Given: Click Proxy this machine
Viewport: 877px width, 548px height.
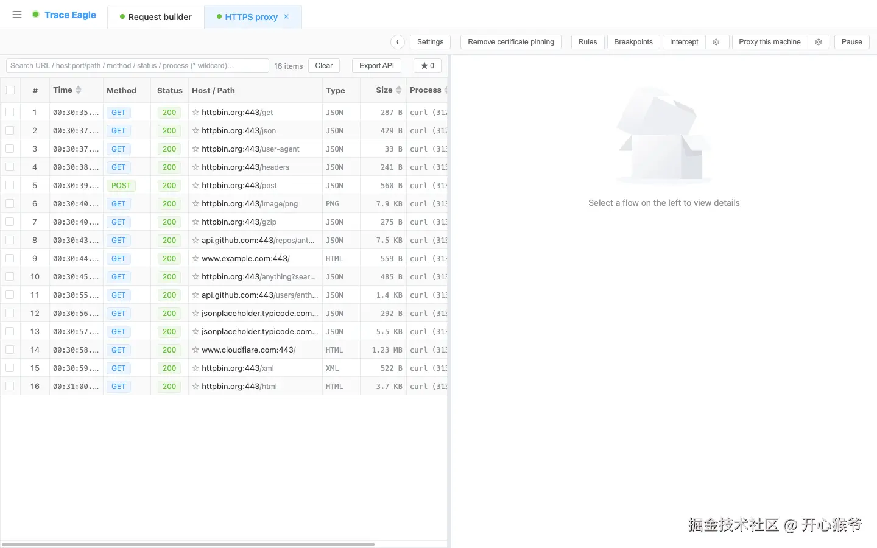Looking at the screenshot, I should pos(770,42).
